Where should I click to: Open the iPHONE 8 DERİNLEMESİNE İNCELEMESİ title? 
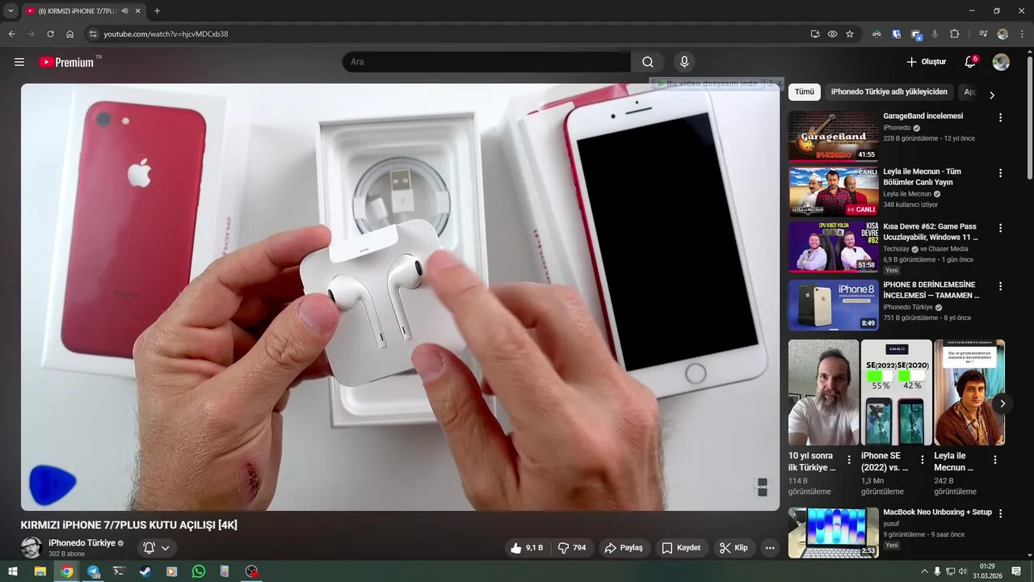931,290
